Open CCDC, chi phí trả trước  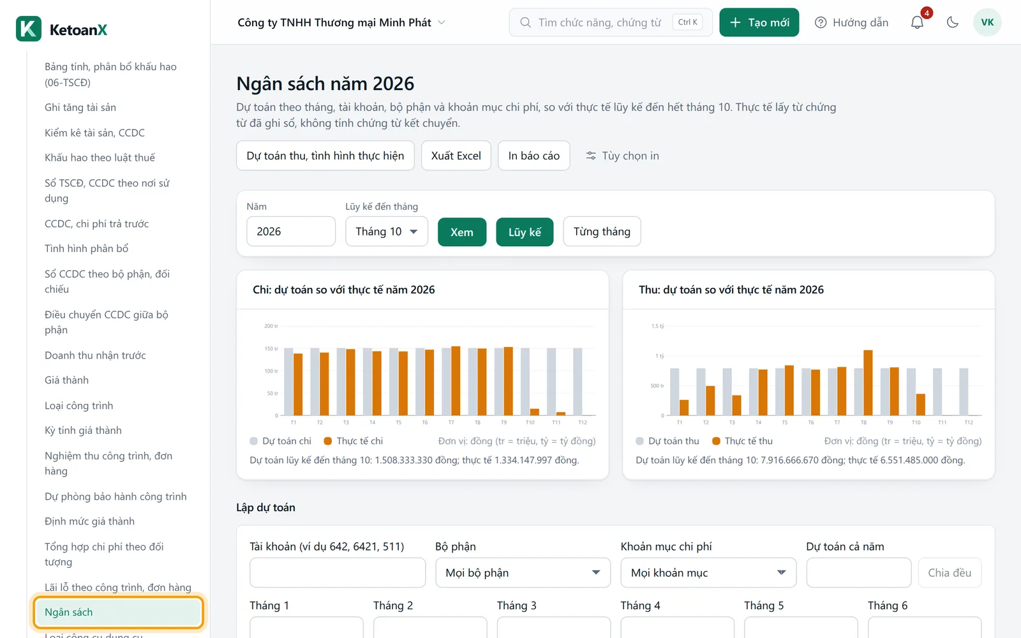[96, 224]
